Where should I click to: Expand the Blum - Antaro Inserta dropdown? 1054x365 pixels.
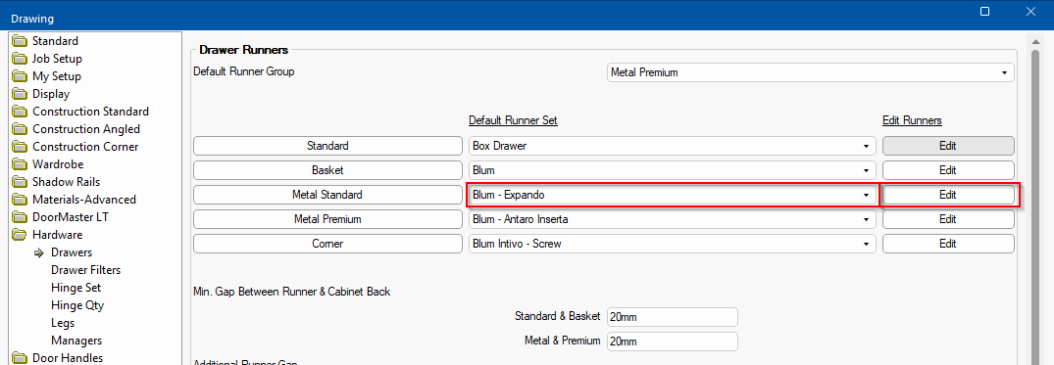[673, 219]
